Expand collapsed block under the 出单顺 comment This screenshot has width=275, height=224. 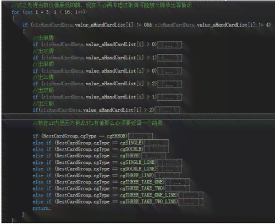pos(169,71)
